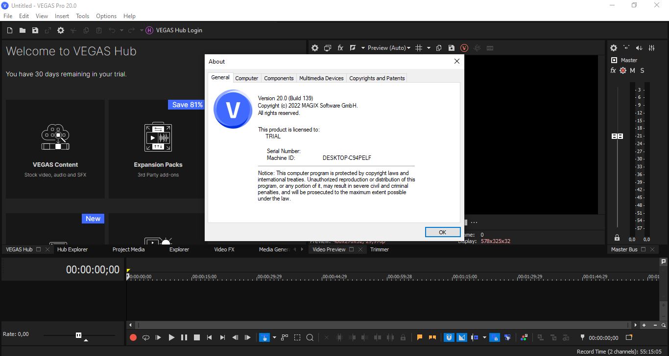669x356 pixels.
Task: Go to start of project
Action: pos(210,337)
